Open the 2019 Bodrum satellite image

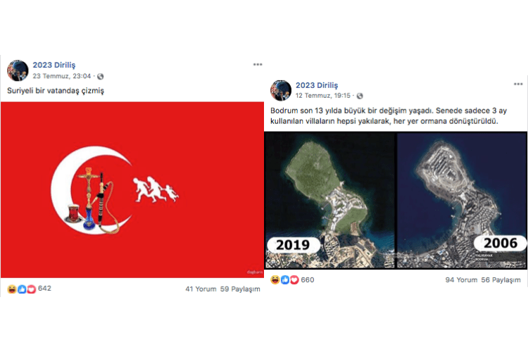pos(329,201)
